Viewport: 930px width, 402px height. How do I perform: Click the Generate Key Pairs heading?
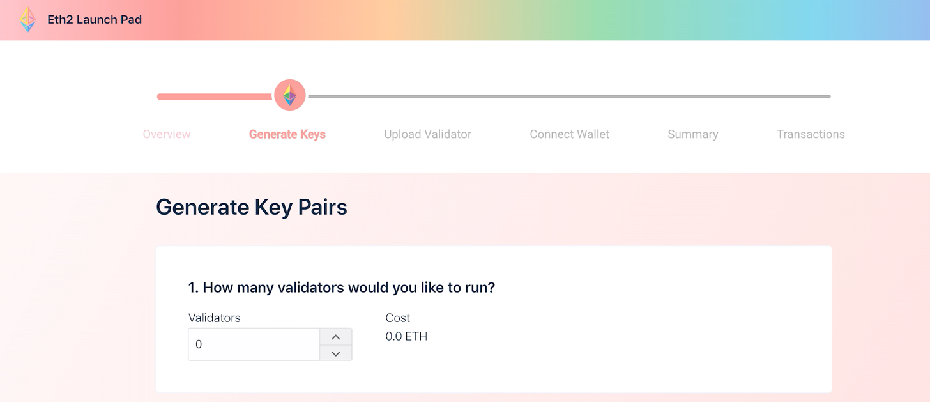click(252, 207)
